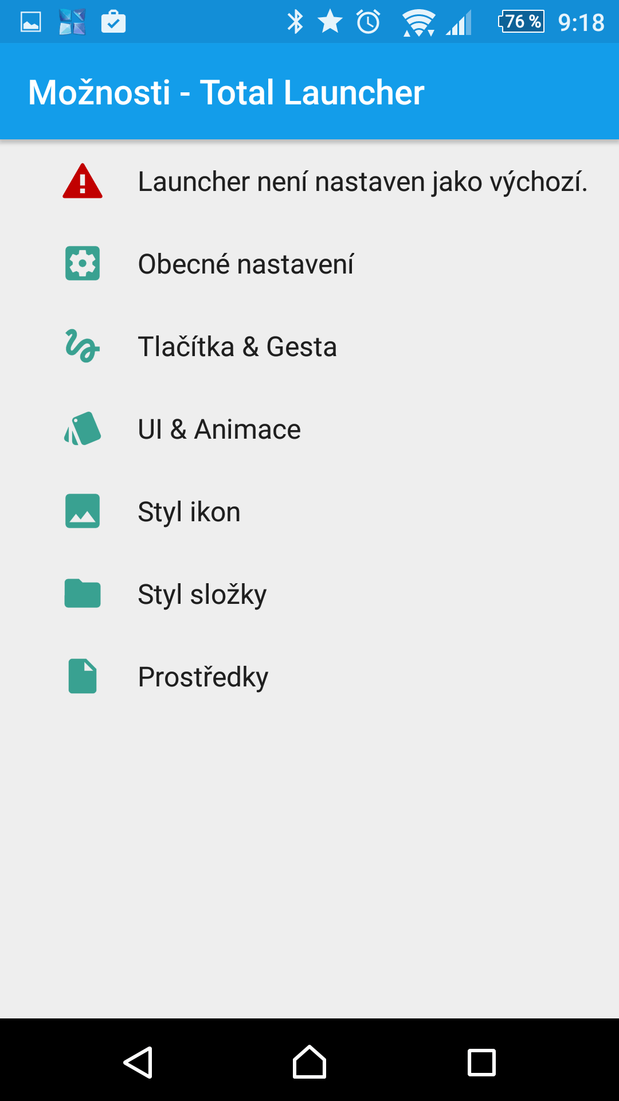The width and height of the screenshot is (619, 1101).
Task: Tap the picture icon for Styl ikon
Action: pyautogui.click(x=83, y=511)
